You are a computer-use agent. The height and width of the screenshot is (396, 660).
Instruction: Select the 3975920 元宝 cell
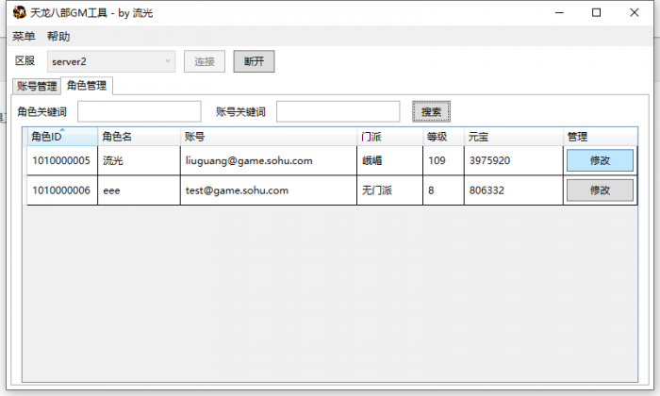(514, 160)
